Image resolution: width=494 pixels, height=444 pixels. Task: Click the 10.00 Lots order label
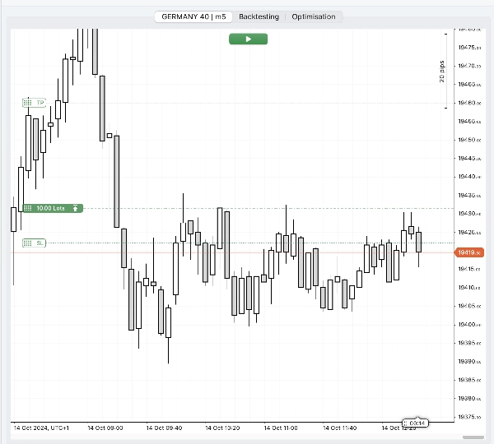click(x=51, y=208)
